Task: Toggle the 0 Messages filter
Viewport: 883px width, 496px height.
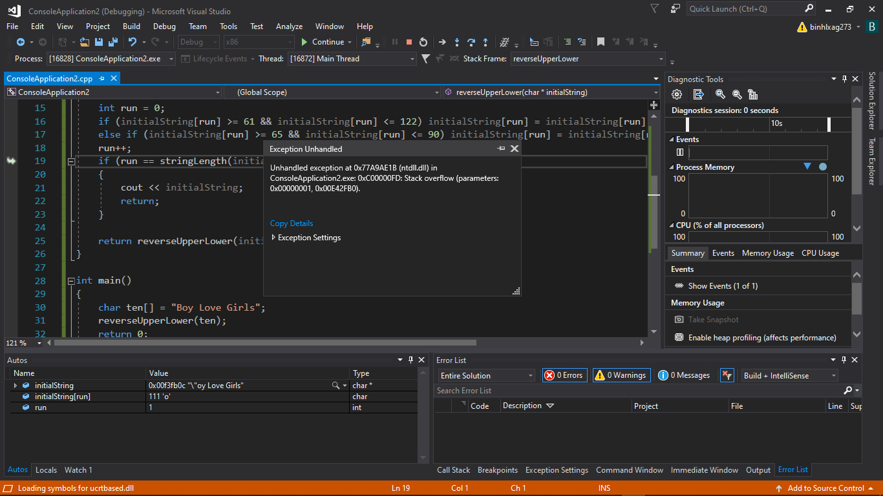Action: (684, 375)
